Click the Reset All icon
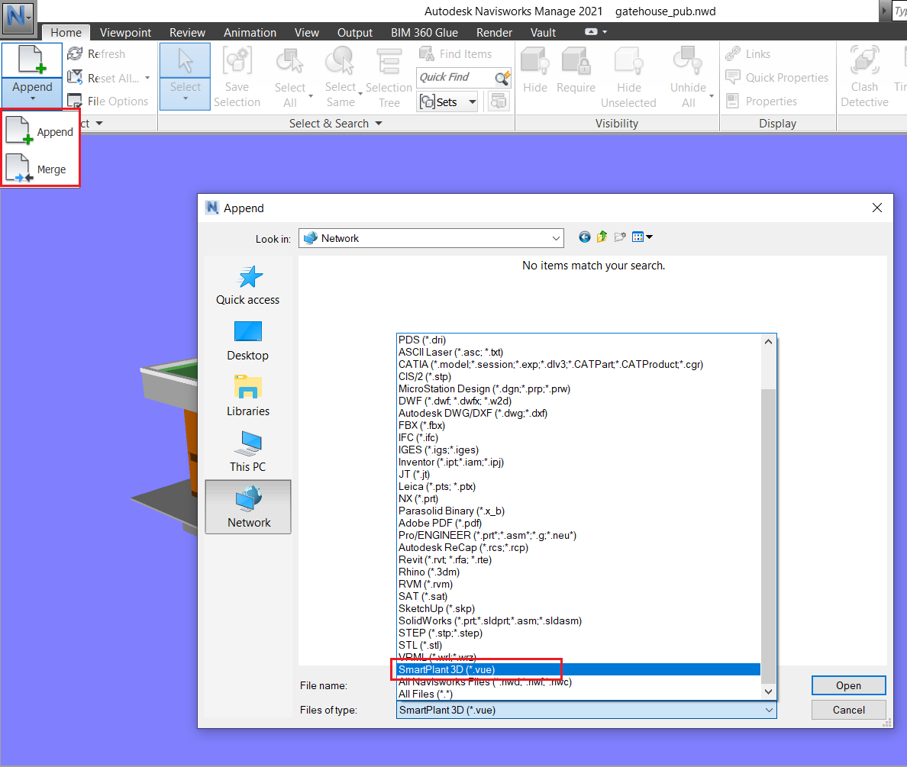907x767 pixels. pyautogui.click(x=75, y=78)
